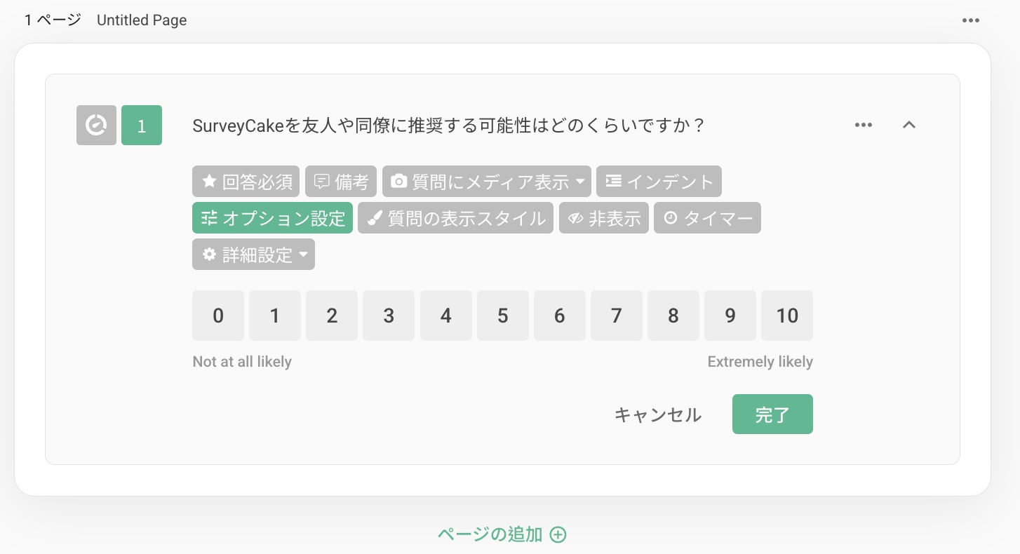The image size is (1020, 554).
Task: Click the 'Extremely likely' label
Action: tap(760, 362)
